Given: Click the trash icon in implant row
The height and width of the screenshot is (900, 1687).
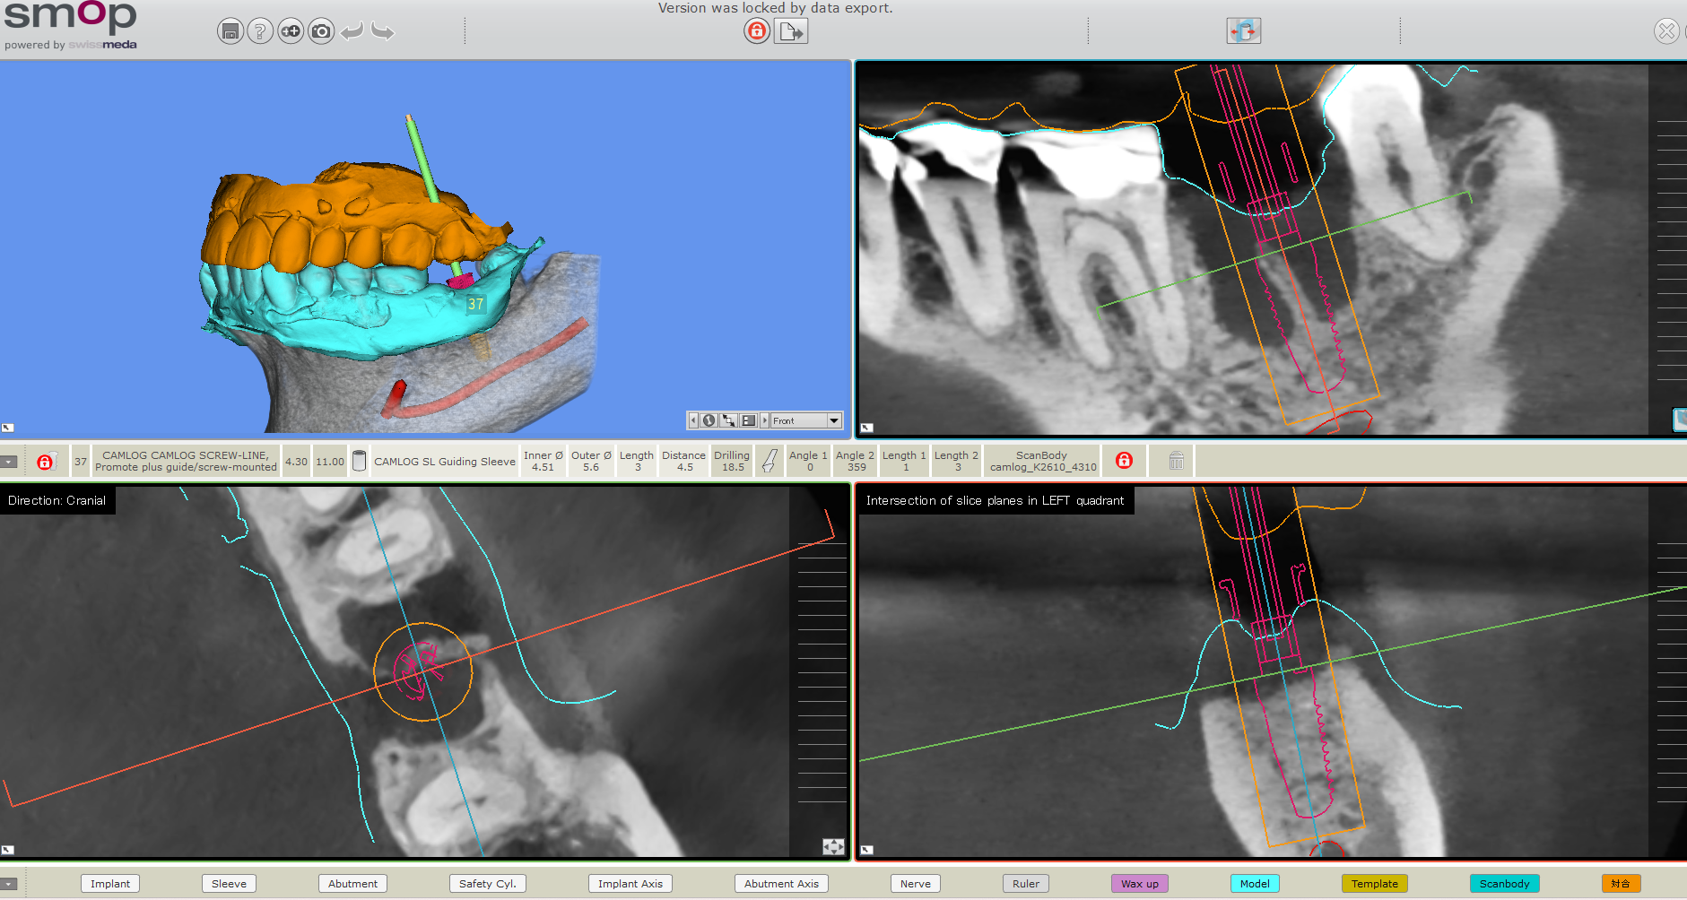Looking at the screenshot, I should point(1177,461).
